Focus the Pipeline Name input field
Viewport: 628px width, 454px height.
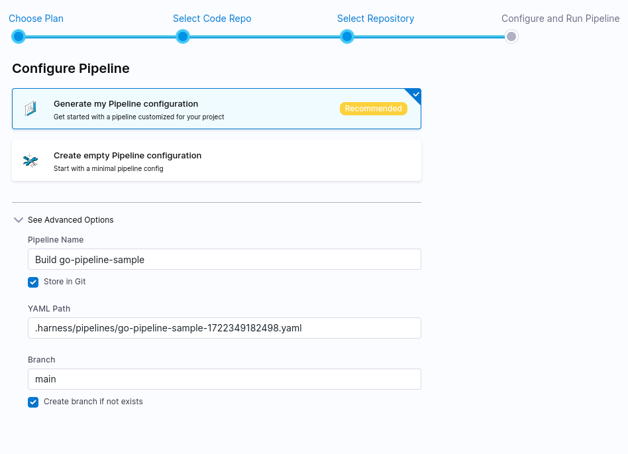point(224,260)
